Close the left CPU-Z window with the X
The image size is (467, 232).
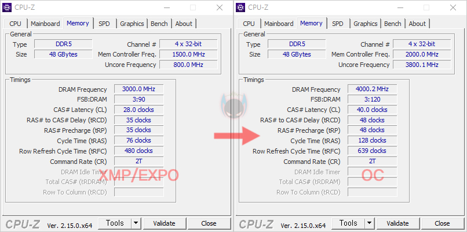[x=220, y=8]
